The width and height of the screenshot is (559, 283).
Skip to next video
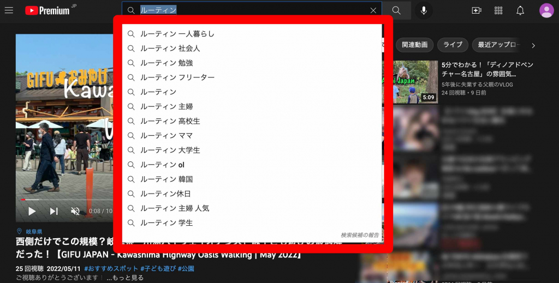54,211
